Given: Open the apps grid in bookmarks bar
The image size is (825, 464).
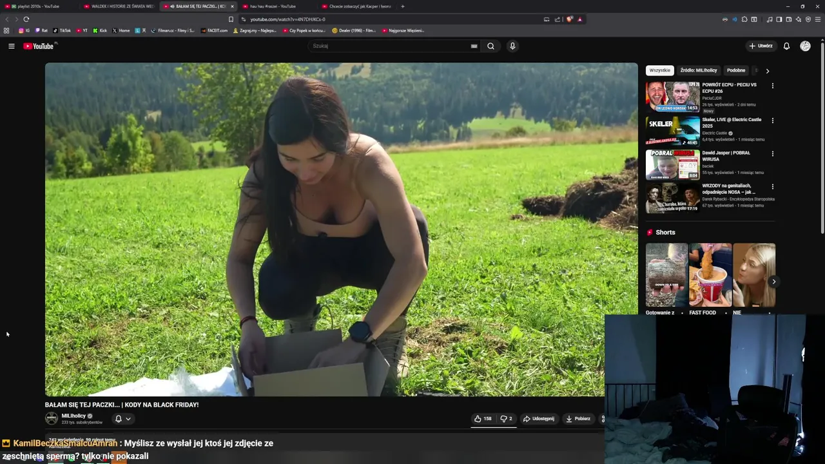Looking at the screenshot, I should point(6,30).
